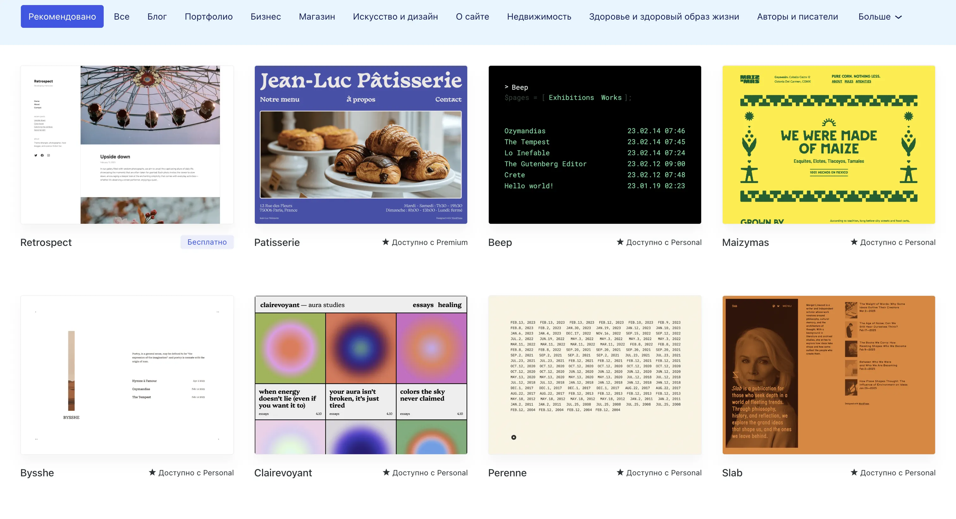Click the Maizymas theme title
Viewport: 956px width, 519px height.
click(745, 242)
